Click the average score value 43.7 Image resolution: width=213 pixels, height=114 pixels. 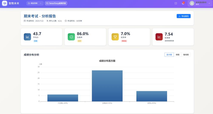point(37,34)
